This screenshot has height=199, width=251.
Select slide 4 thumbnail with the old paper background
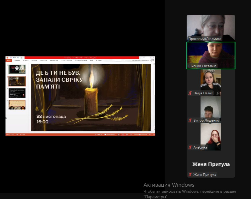pos(17,105)
